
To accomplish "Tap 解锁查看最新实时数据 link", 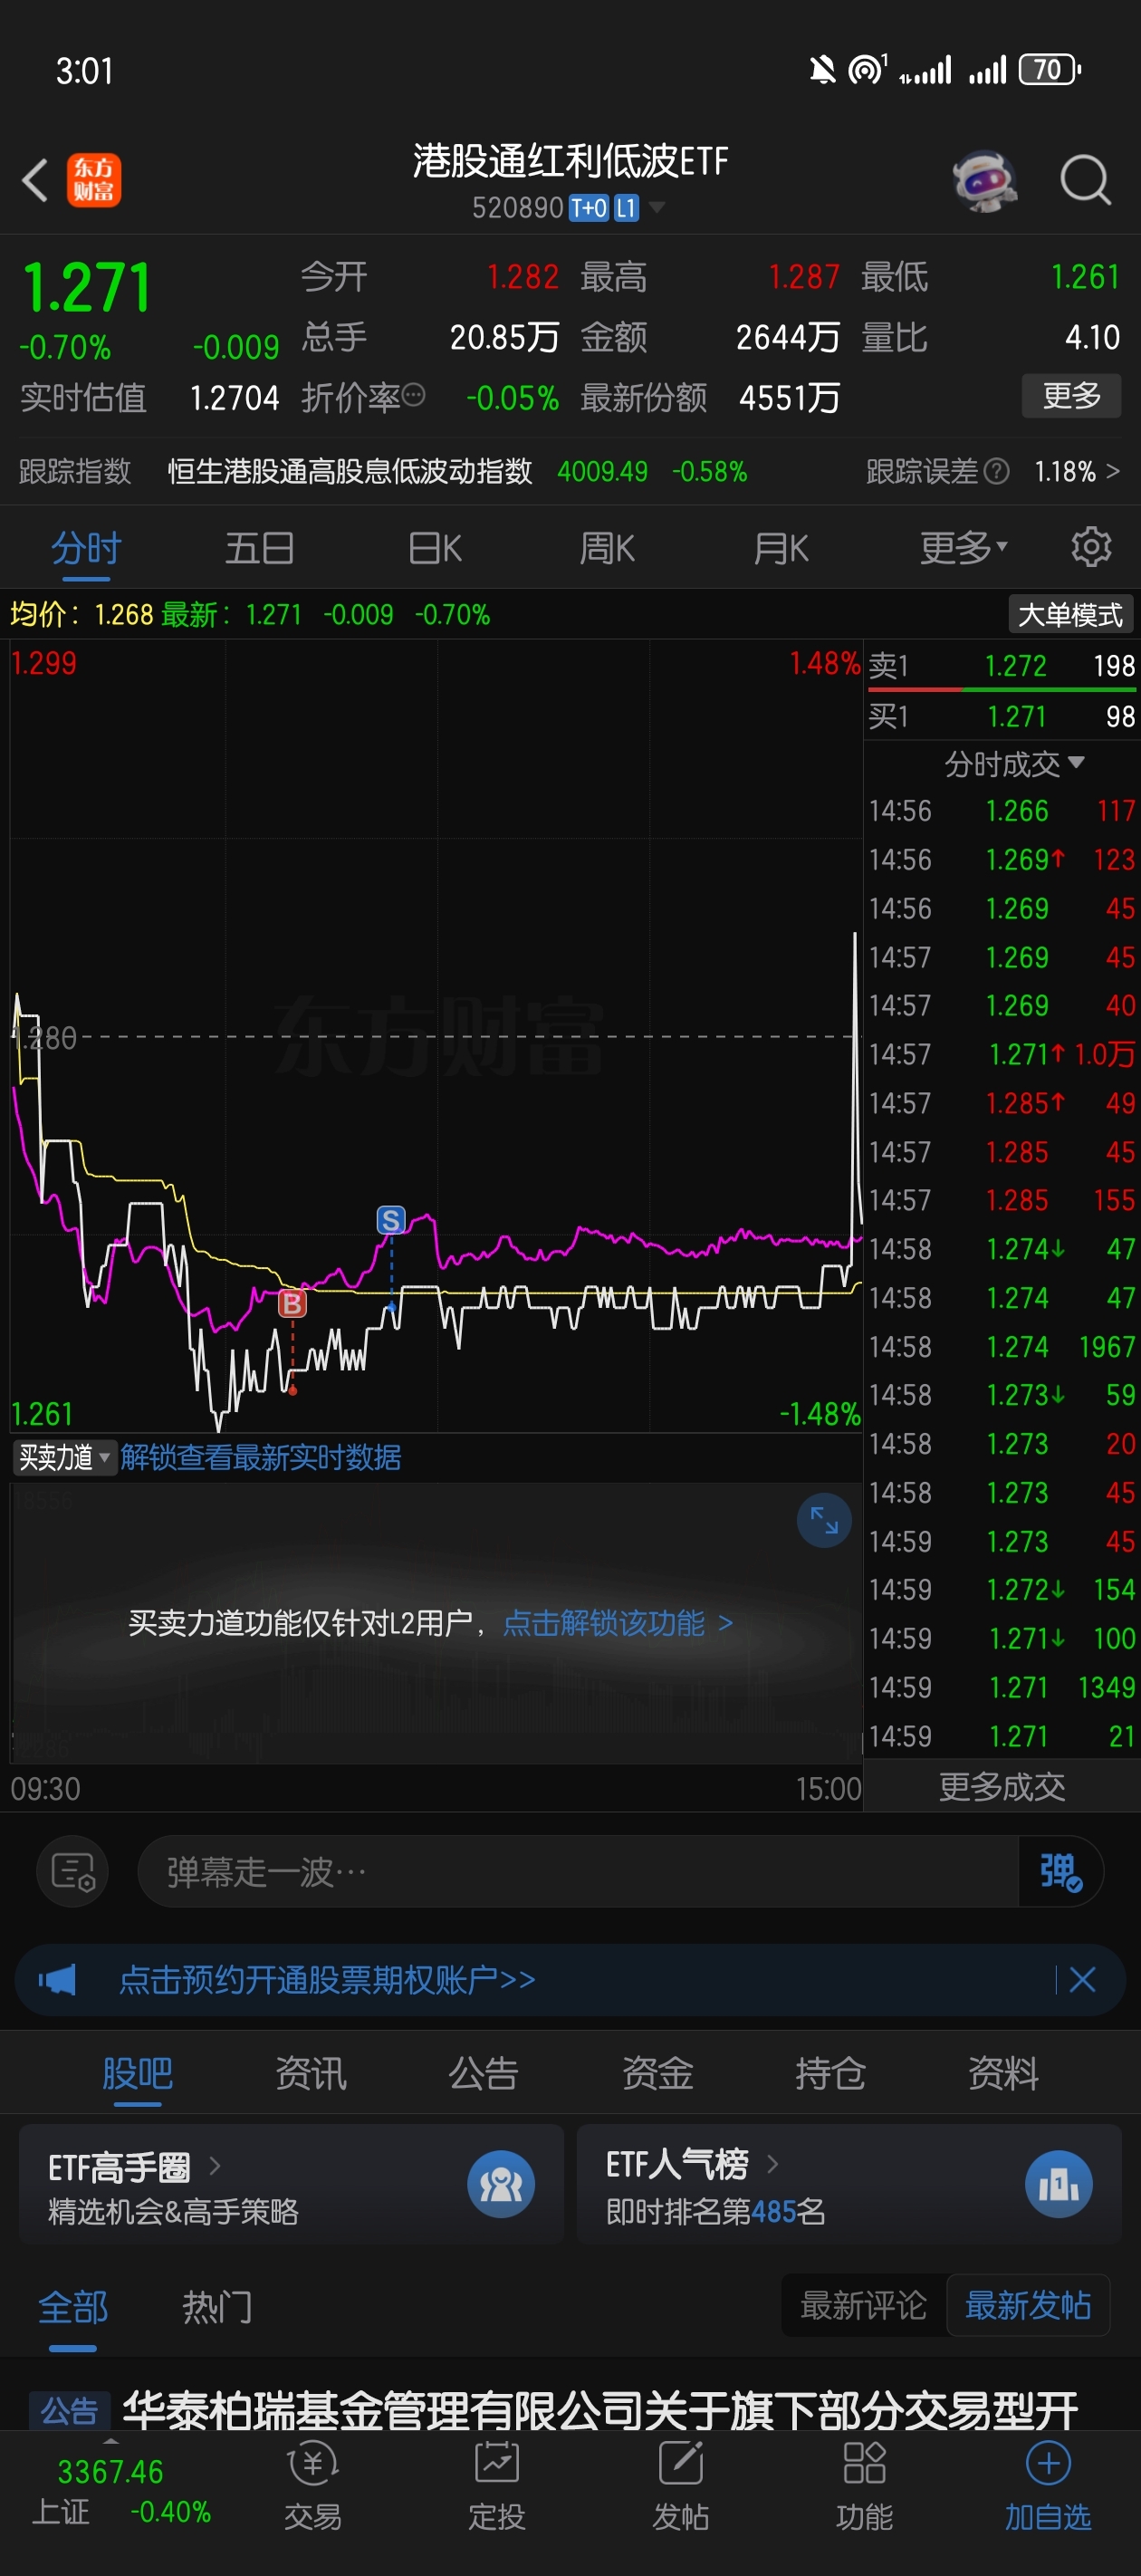I will [x=261, y=1457].
